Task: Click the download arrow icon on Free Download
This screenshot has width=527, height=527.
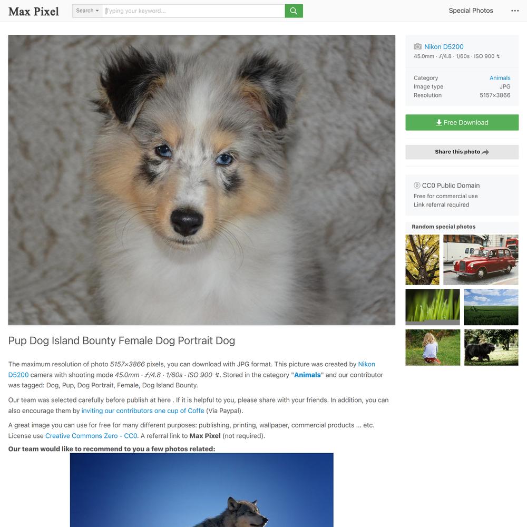Action: point(438,123)
